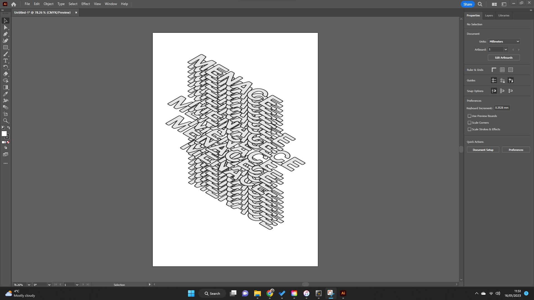Viewport: 534px width, 300px height.
Task: Toggle the Use Preview Bounds checkbox
Action: pyautogui.click(x=469, y=116)
